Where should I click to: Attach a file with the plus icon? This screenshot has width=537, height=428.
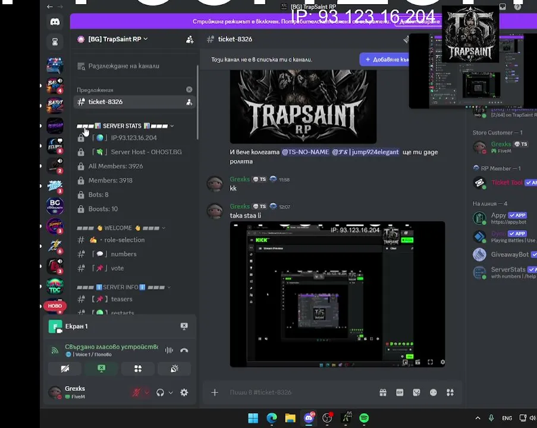215,392
